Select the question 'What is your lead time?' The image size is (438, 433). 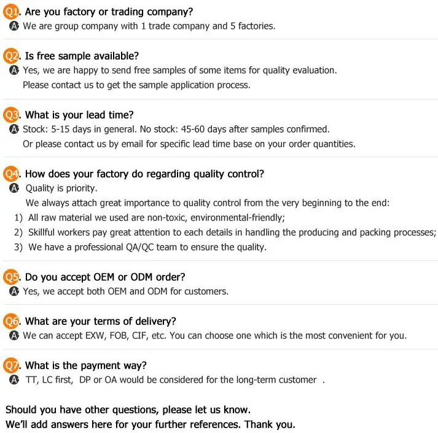79,115
